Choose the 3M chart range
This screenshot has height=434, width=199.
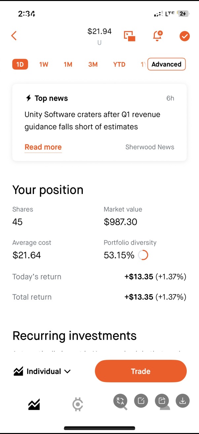(x=93, y=64)
